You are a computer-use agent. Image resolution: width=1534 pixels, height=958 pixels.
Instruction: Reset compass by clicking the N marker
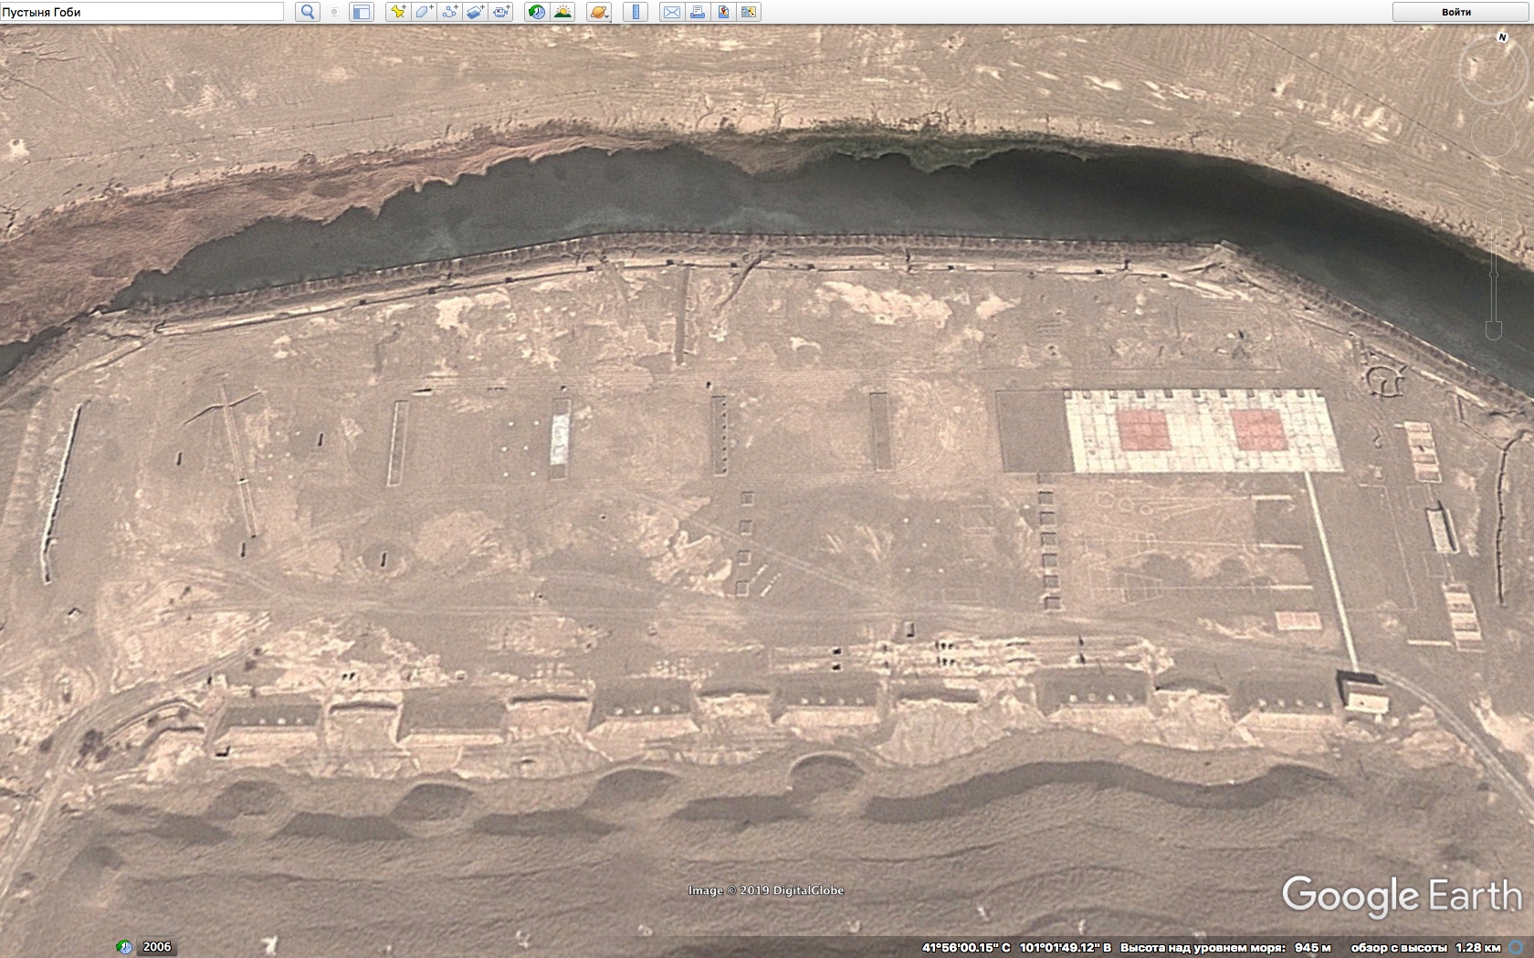(1502, 37)
